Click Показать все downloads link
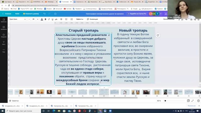This screenshot has height=113, width=201. 192,106
